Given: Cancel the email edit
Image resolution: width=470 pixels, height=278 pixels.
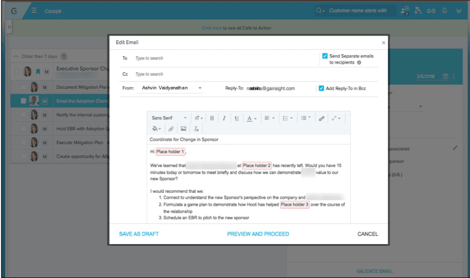Looking at the screenshot, I should [367, 234].
